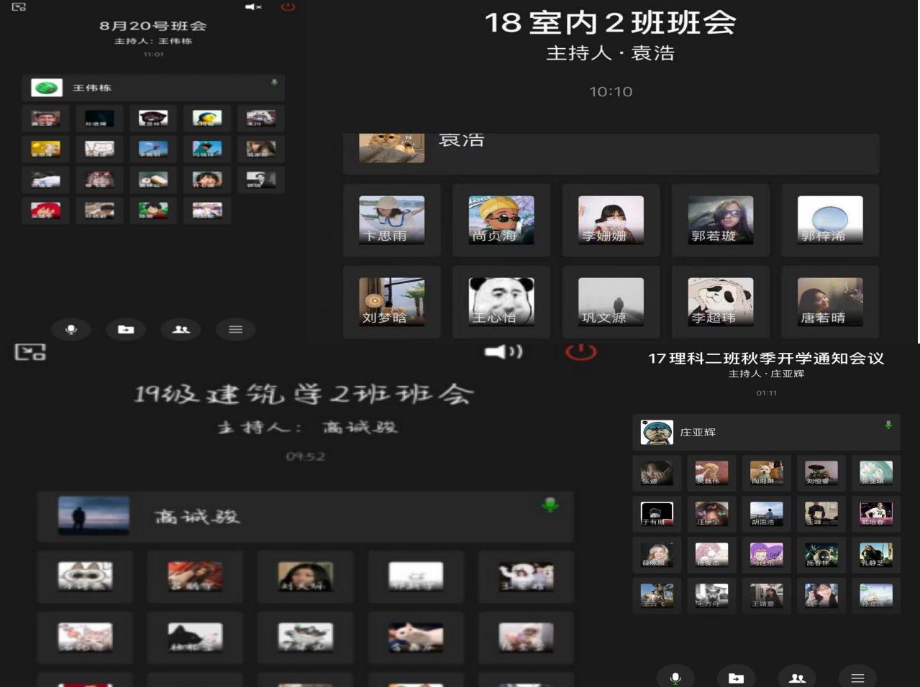Click speaker icon above 19级建筑学2班班会 title
The height and width of the screenshot is (687, 920).
pyautogui.click(x=504, y=351)
